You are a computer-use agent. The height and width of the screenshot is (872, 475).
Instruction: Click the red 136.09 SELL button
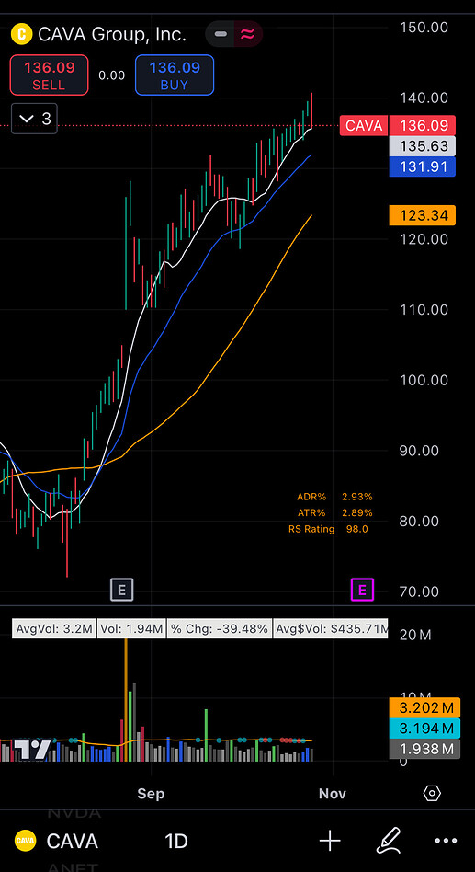click(x=49, y=75)
